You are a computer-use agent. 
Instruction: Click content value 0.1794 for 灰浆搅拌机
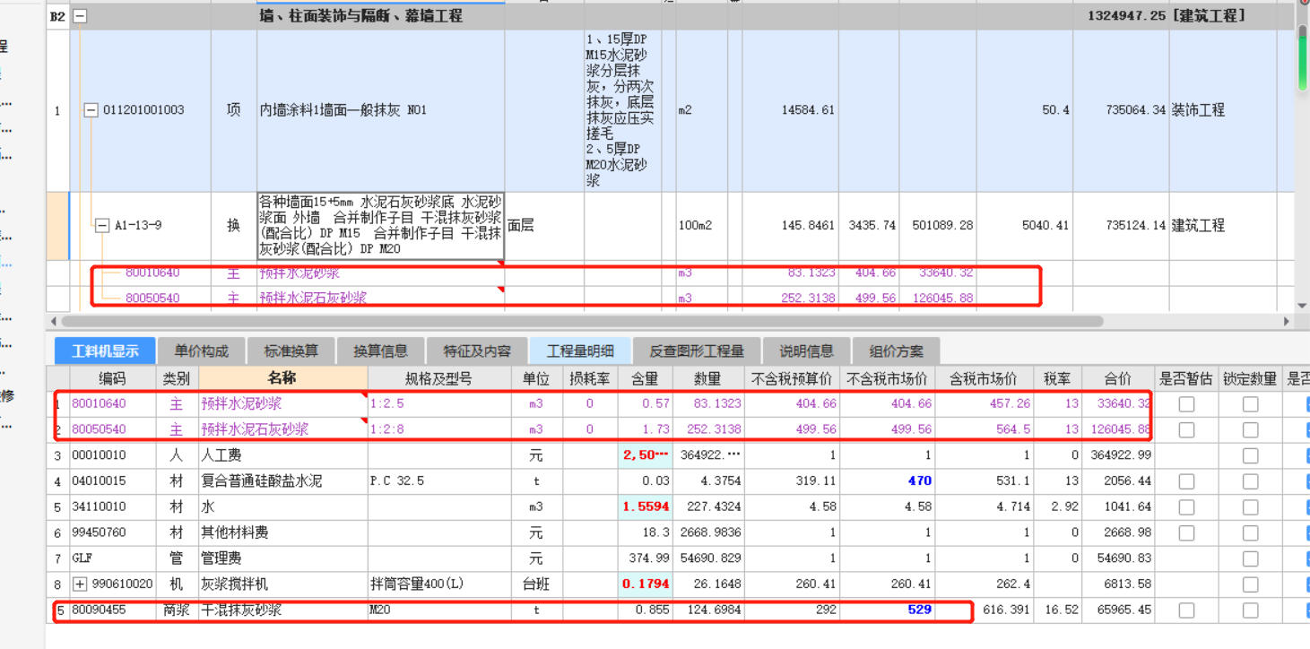pos(645,584)
